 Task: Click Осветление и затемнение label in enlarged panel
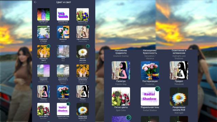pos(179,52)
